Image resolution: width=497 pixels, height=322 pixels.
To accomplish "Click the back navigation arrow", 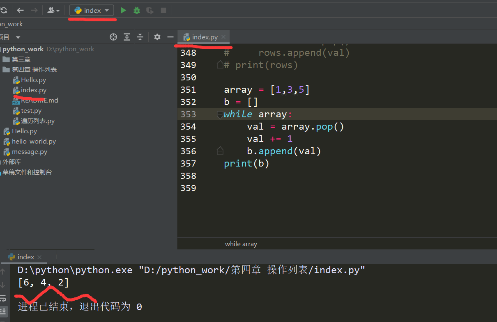I will [x=20, y=10].
